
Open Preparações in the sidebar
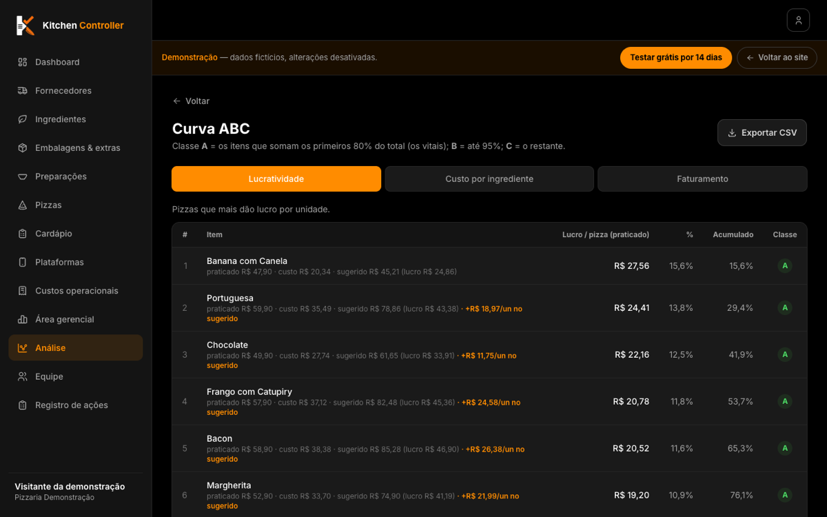pyautogui.click(x=76, y=176)
